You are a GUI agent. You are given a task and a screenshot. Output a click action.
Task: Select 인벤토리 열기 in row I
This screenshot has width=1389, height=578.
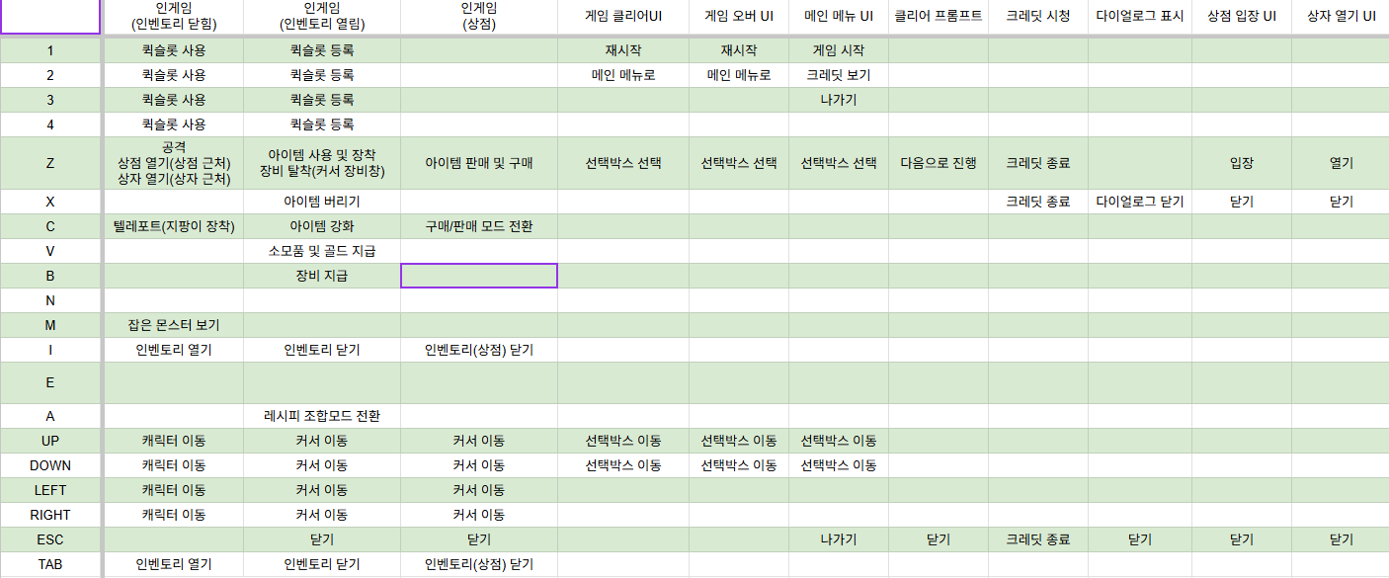(174, 350)
